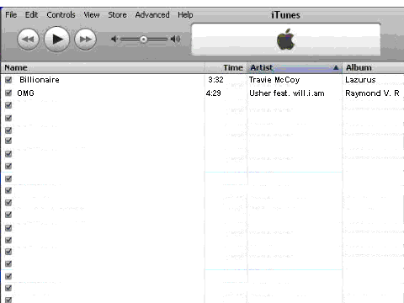Uncheck the Billionaire song checkbox
Image resolution: width=404 pixels, height=303 pixels.
click(8, 80)
